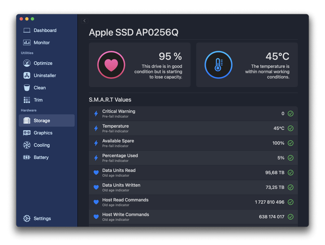Go to the Uninstaller utility

(47, 75)
